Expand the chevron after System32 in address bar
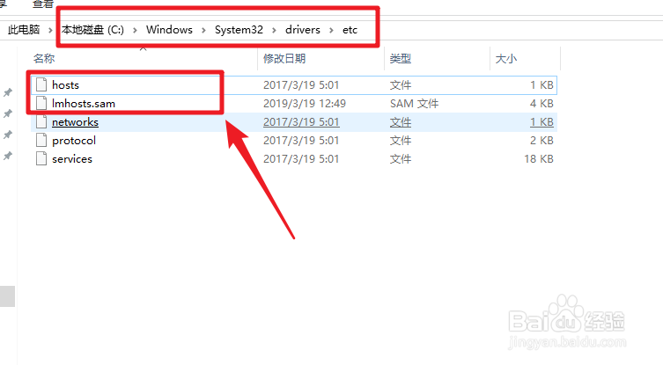The width and height of the screenshot is (663, 365). point(274,30)
